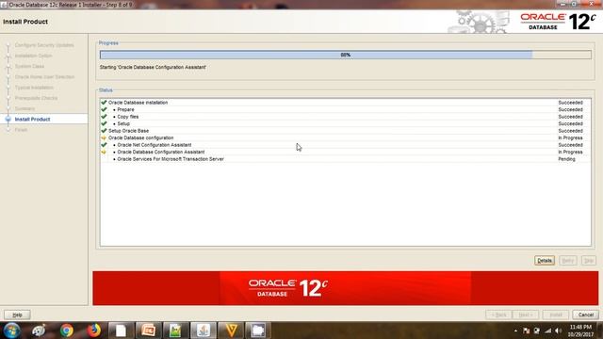Select Oracle Home User Selection step

tap(44, 77)
